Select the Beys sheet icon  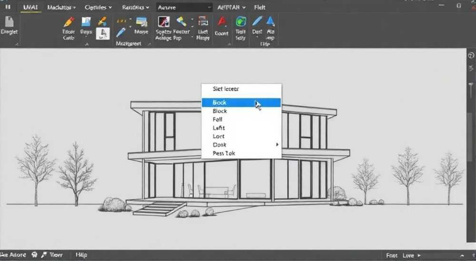(x=86, y=22)
